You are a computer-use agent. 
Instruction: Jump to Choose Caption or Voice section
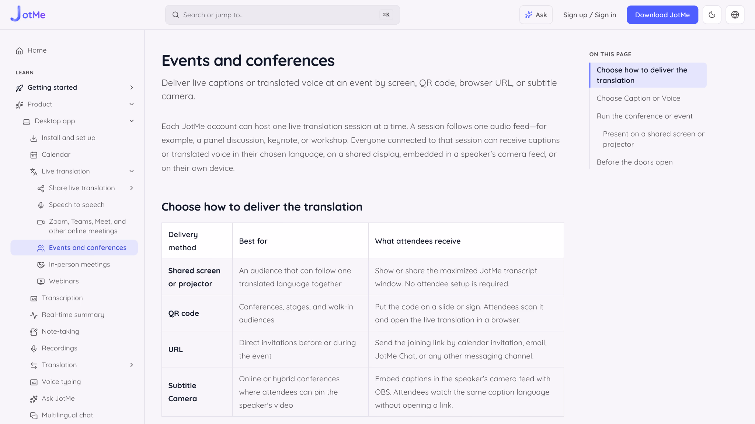point(638,98)
